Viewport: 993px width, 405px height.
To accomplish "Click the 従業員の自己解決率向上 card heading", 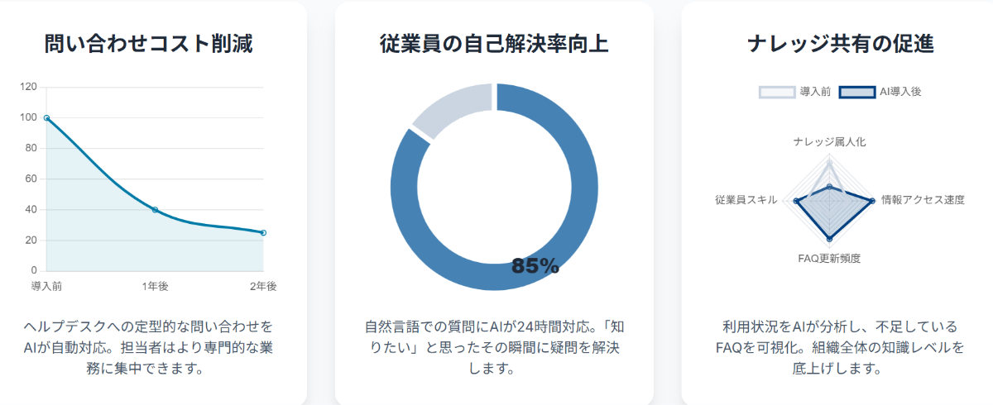I will tap(494, 44).
